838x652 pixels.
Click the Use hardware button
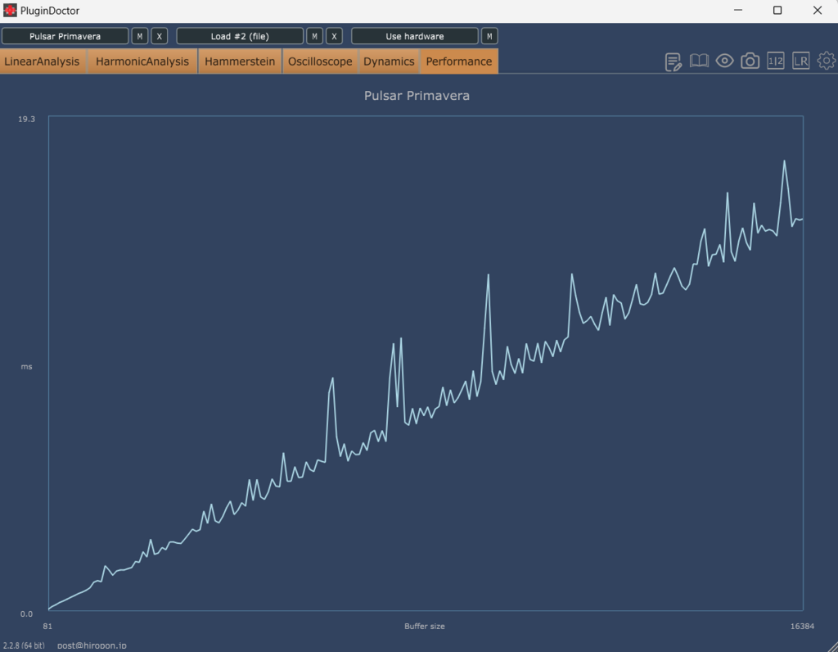point(415,36)
